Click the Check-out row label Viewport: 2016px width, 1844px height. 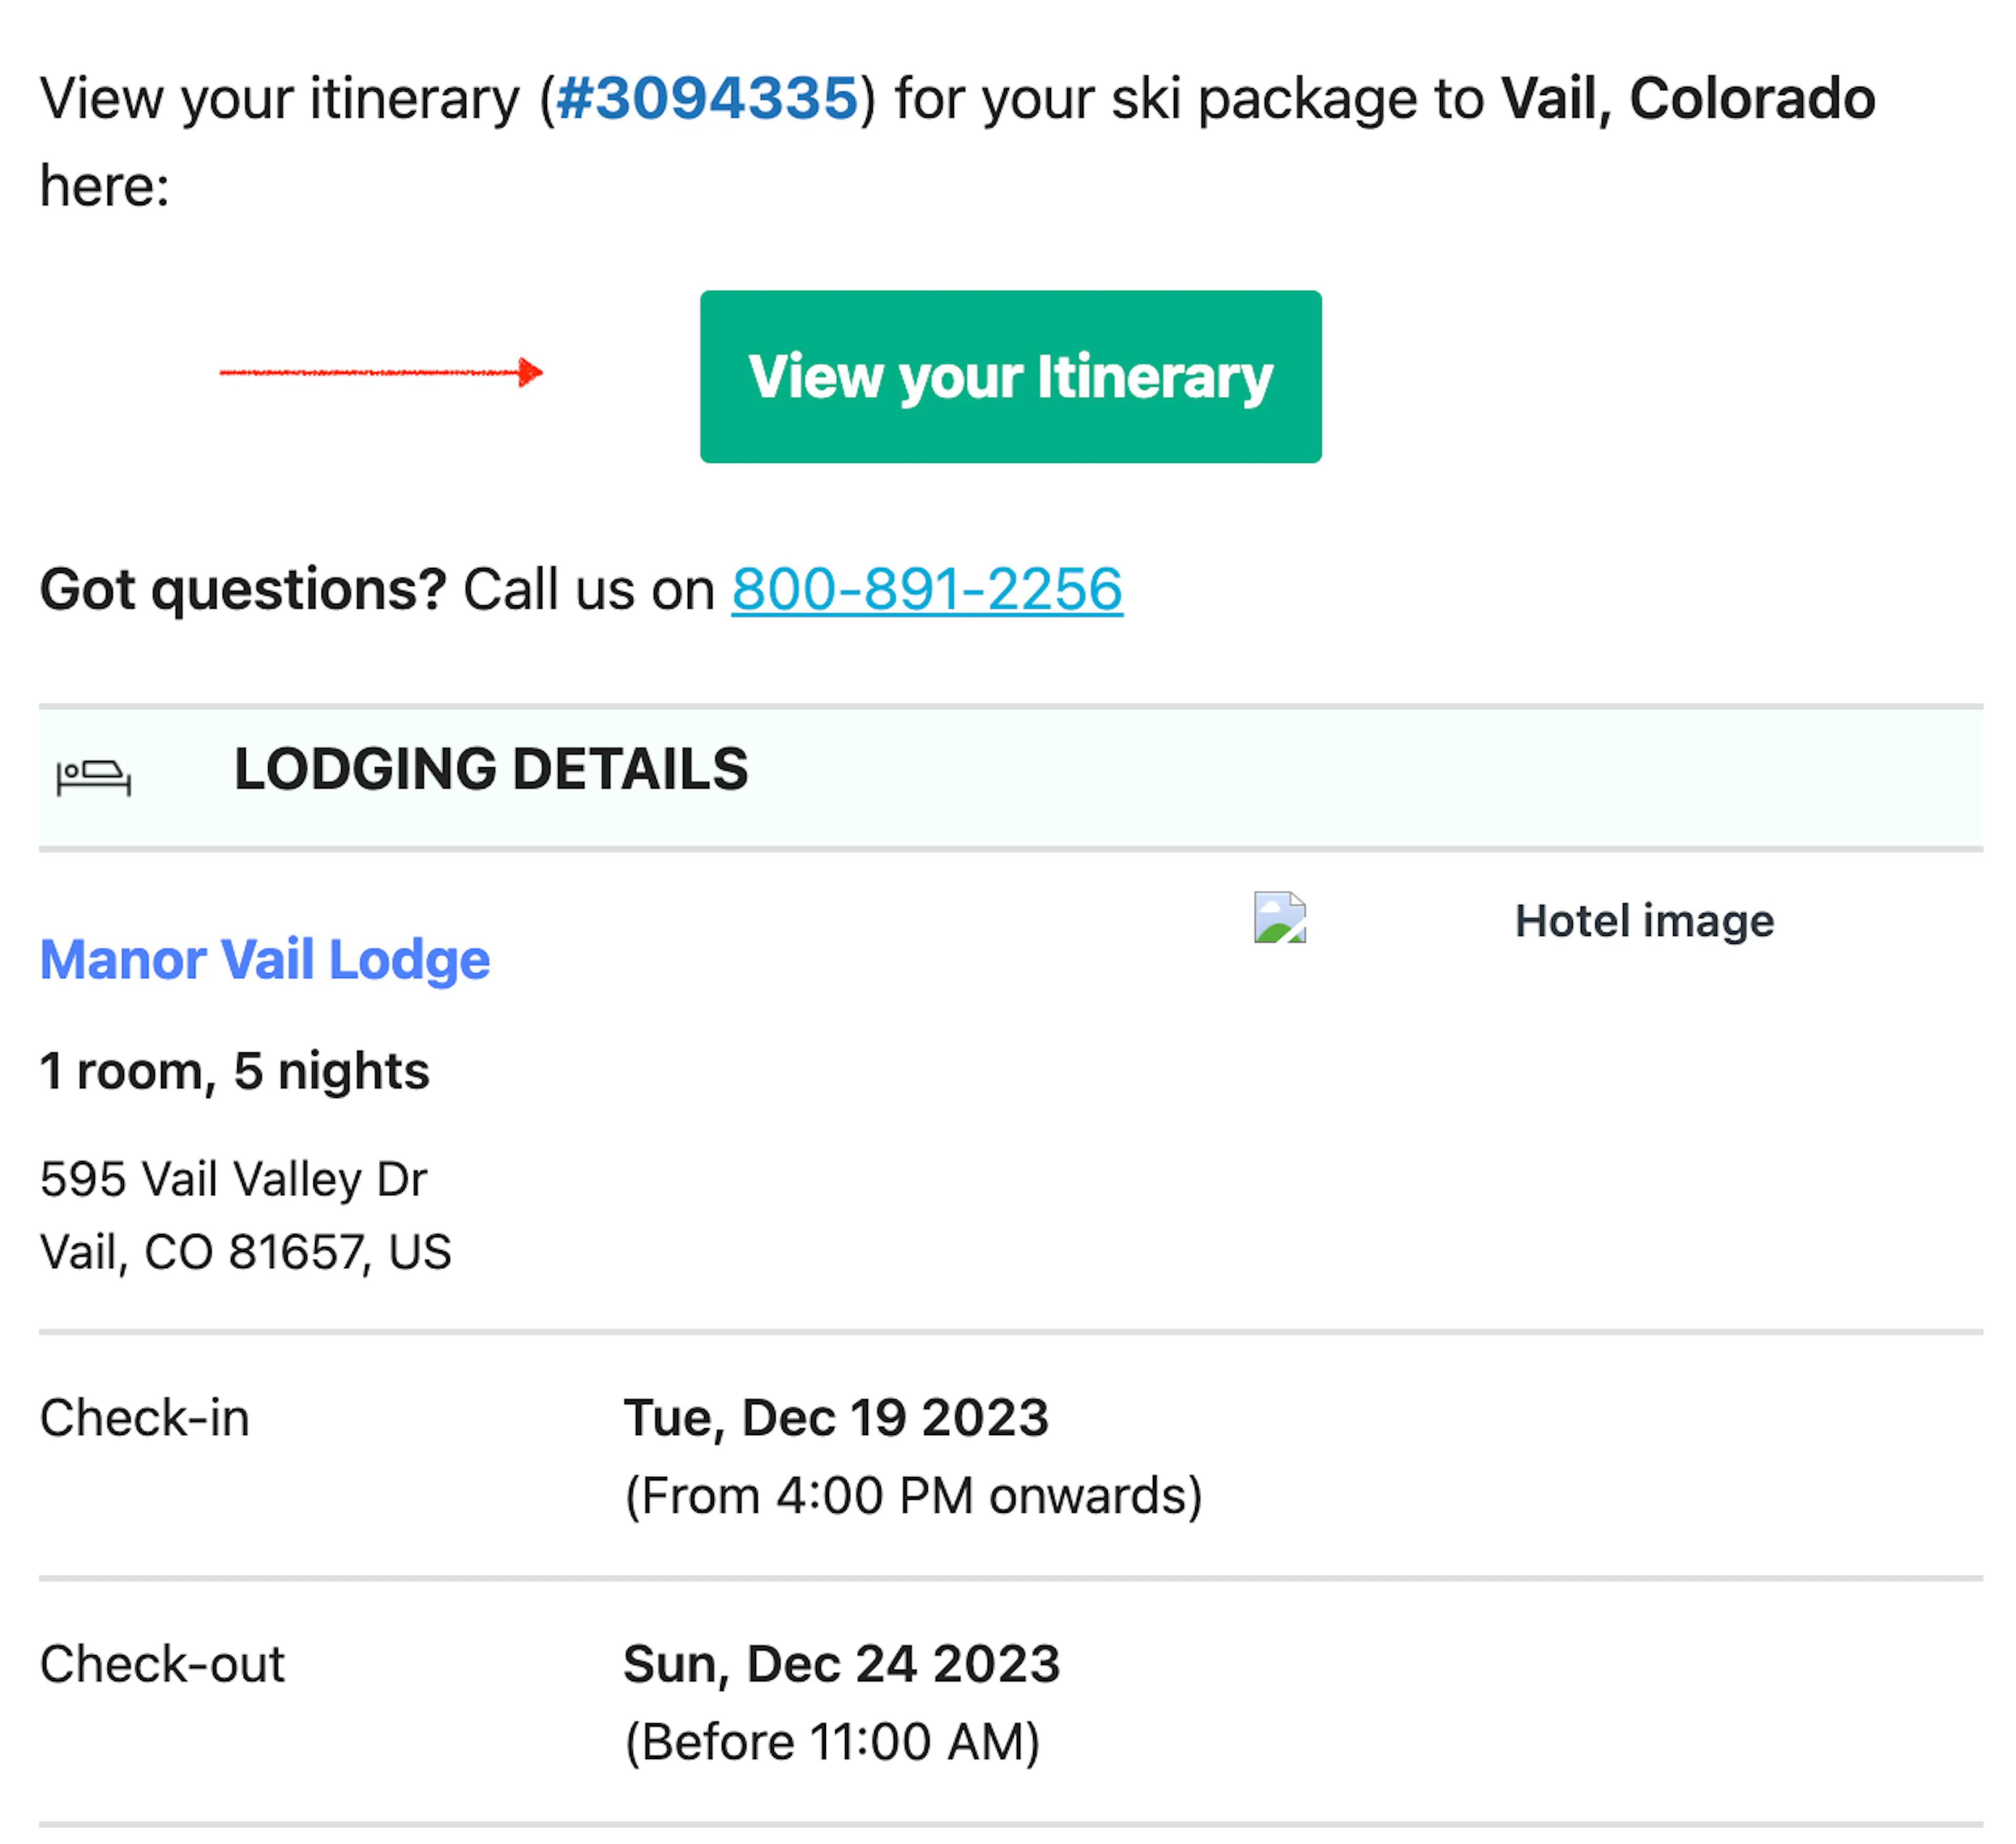162,1664
